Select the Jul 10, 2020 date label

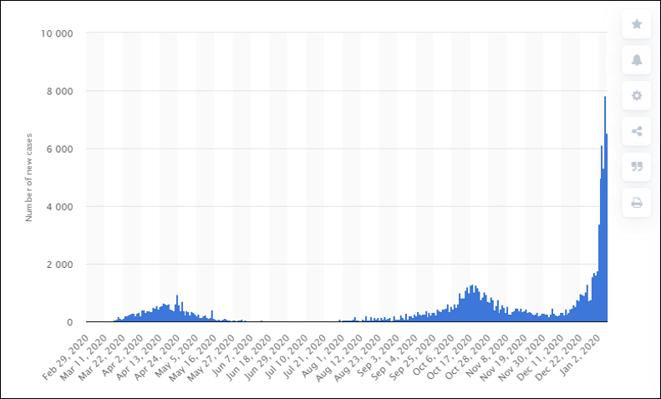tap(283, 354)
